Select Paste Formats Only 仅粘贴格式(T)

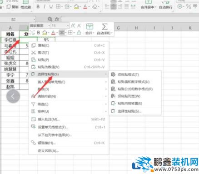pos(135,75)
